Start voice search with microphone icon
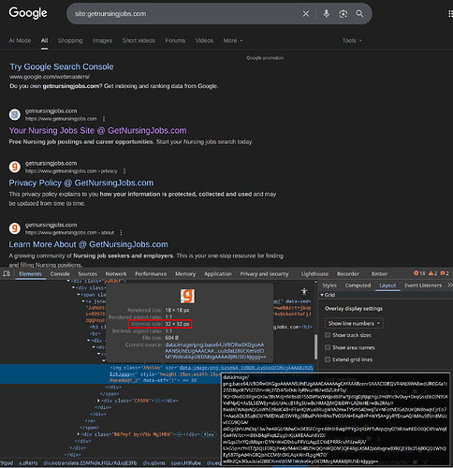This screenshot has width=453, height=468. click(326, 13)
